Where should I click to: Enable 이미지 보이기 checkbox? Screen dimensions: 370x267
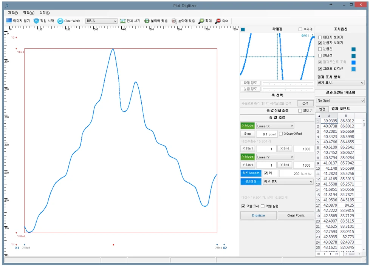click(x=320, y=37)
